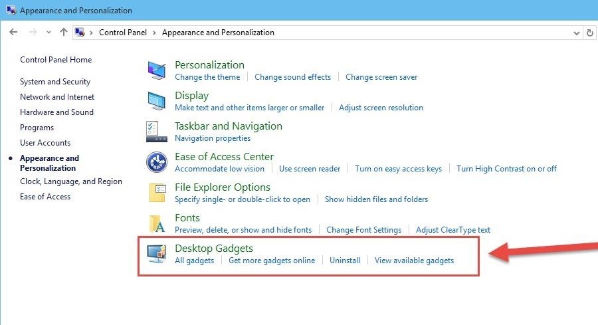The width and height of the screenshot is (598, 325).
Task: Select Appearance and Personalization in sidebar
Action: [50, 163]
